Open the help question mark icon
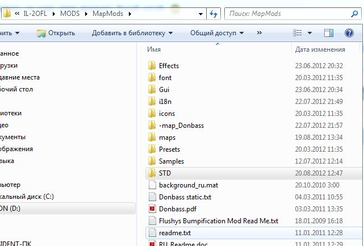The height and width of the screenshot is (246, 364). (349, 33)
